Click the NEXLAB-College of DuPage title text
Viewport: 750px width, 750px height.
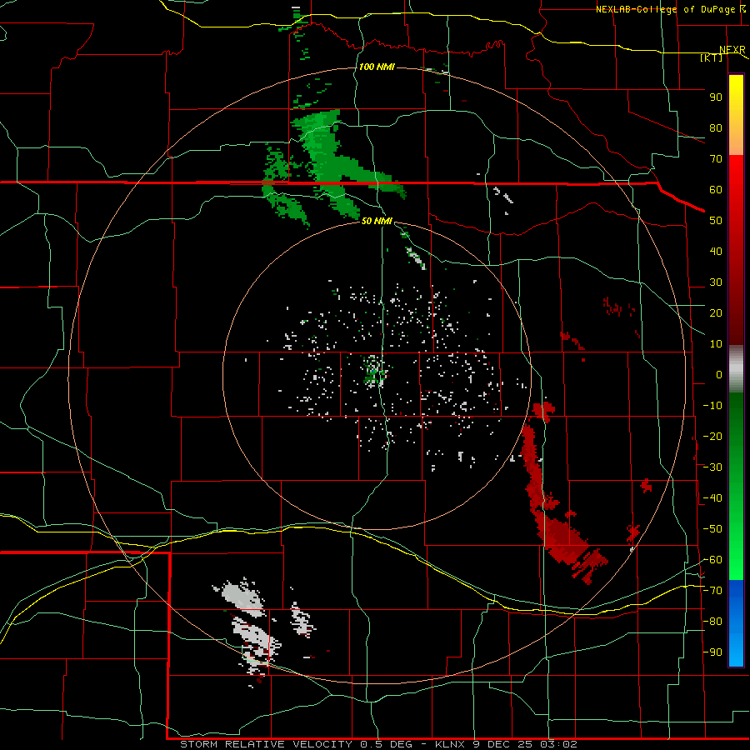(x=665, y=9)
